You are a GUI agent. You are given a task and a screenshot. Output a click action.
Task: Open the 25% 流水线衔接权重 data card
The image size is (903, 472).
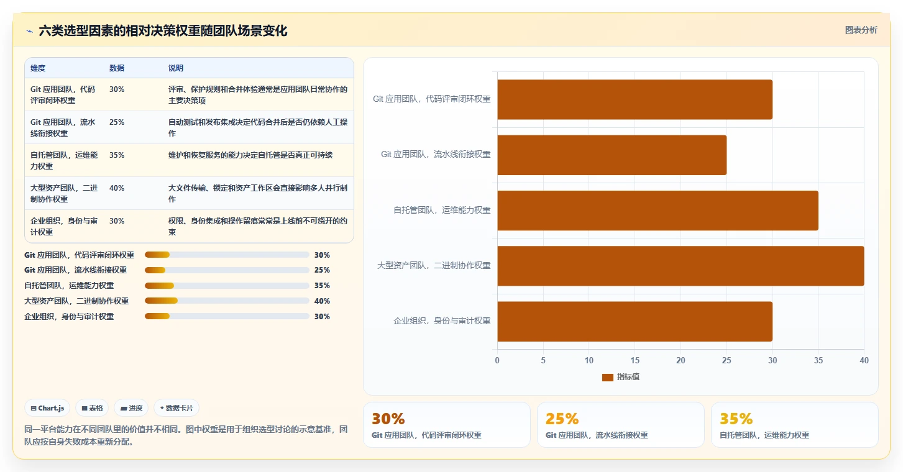[x=621, y=425]
